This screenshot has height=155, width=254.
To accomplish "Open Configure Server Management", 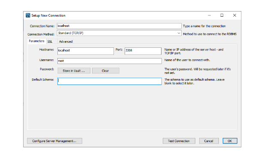I will (54, 141).
